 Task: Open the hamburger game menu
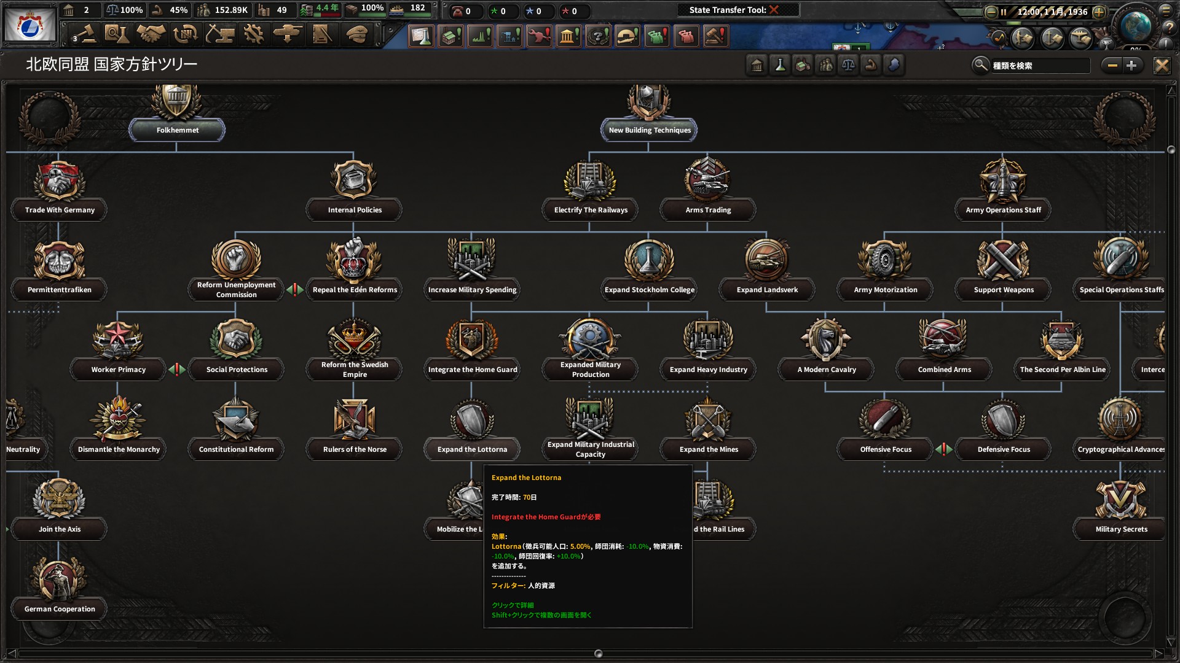[x=1166, y=10]
